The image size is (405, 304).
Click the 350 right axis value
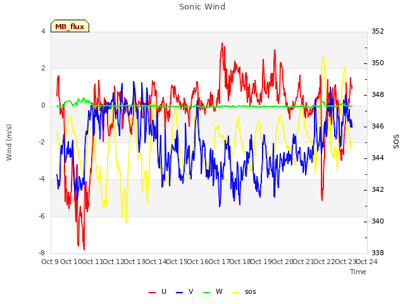378,63
